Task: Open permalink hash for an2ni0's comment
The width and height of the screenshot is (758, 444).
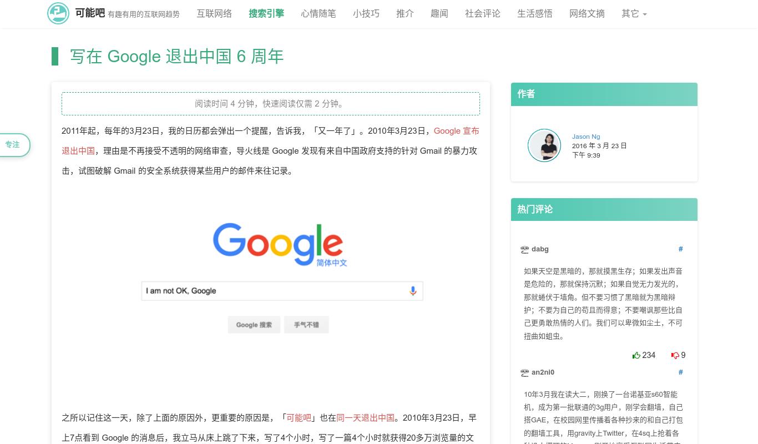Action: coord(680,372)
